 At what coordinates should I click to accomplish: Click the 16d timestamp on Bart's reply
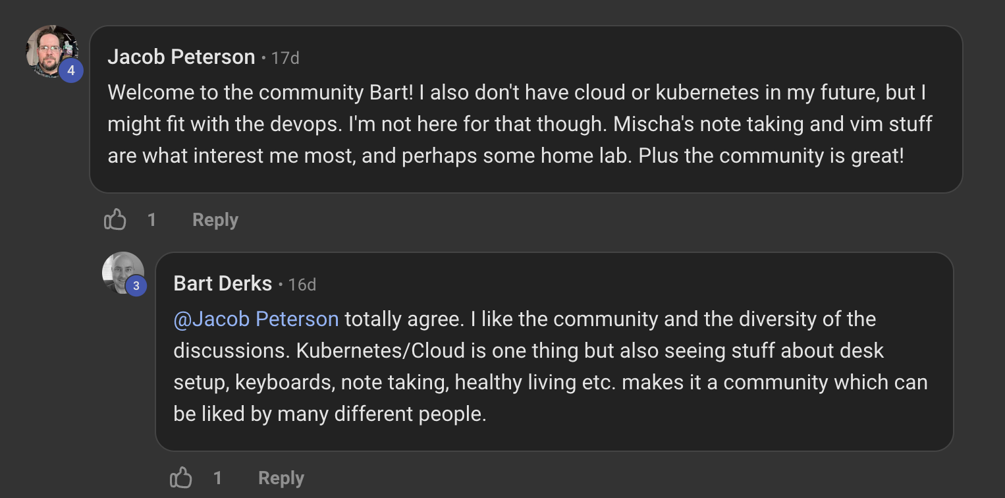click(x=302, y=285)
